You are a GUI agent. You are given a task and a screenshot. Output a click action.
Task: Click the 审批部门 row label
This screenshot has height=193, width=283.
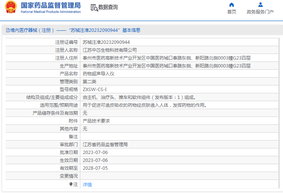click(x=69, y=145)
